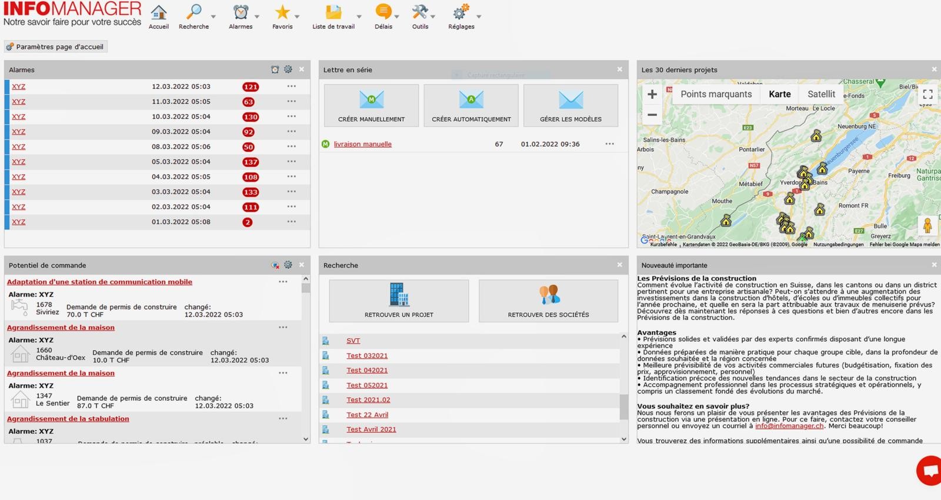Expand the Liste de travail dropdown arrow
This screenshot has height=500, width=941.
tap(359, 16)
